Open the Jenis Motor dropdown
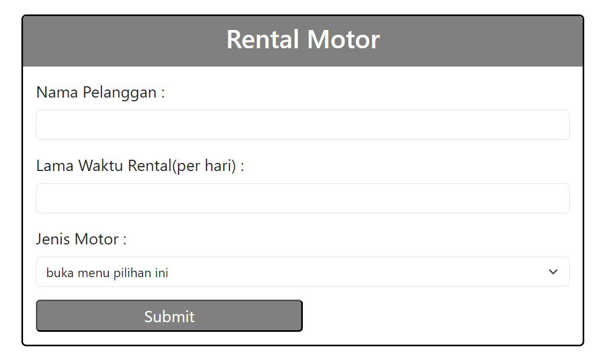 coord(302,272)
